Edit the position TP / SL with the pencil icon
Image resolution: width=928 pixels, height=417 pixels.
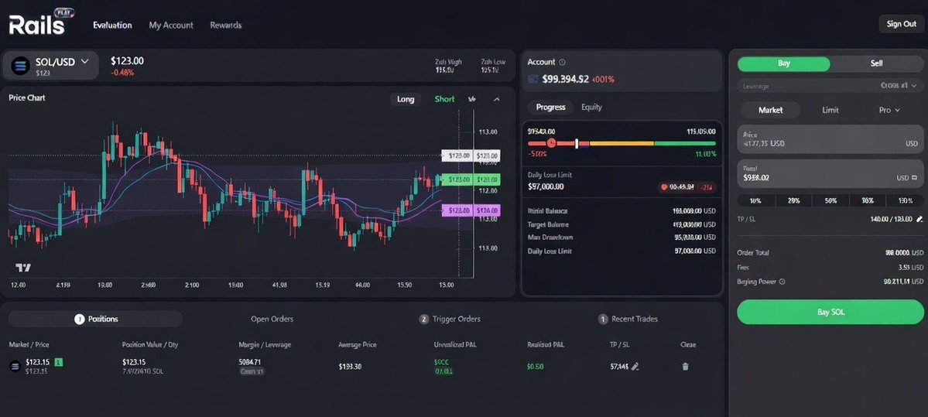point(635,366)
